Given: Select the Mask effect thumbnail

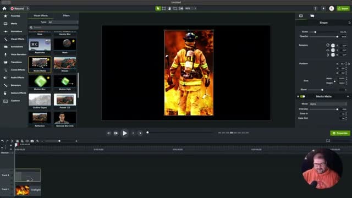Looking at the screenshot, I should click(x=65, y=45).
